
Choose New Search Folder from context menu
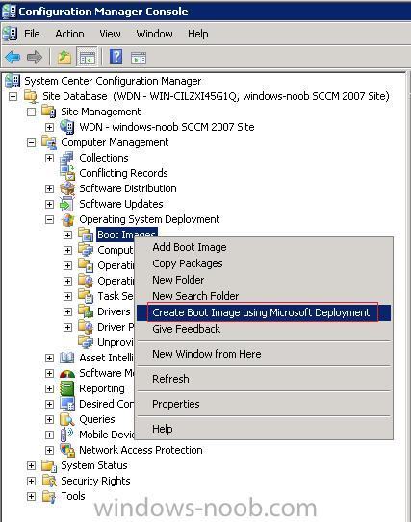(264, 296)
